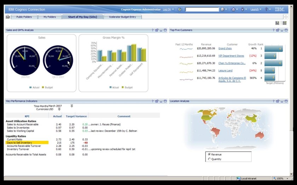297x185 pixels.
Task: Click the Local intranet zone icon
Action: (x=238, y=178)
